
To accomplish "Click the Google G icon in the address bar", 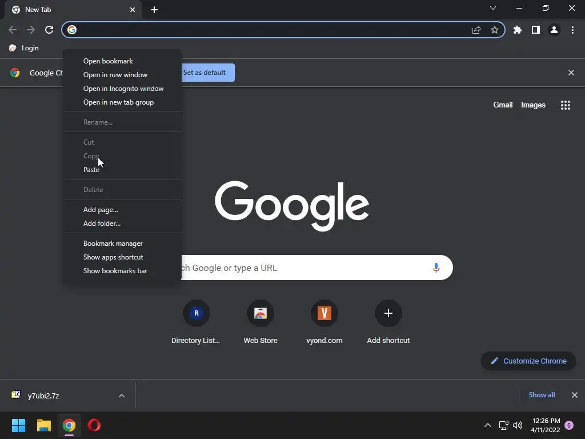I will (72, 30).
